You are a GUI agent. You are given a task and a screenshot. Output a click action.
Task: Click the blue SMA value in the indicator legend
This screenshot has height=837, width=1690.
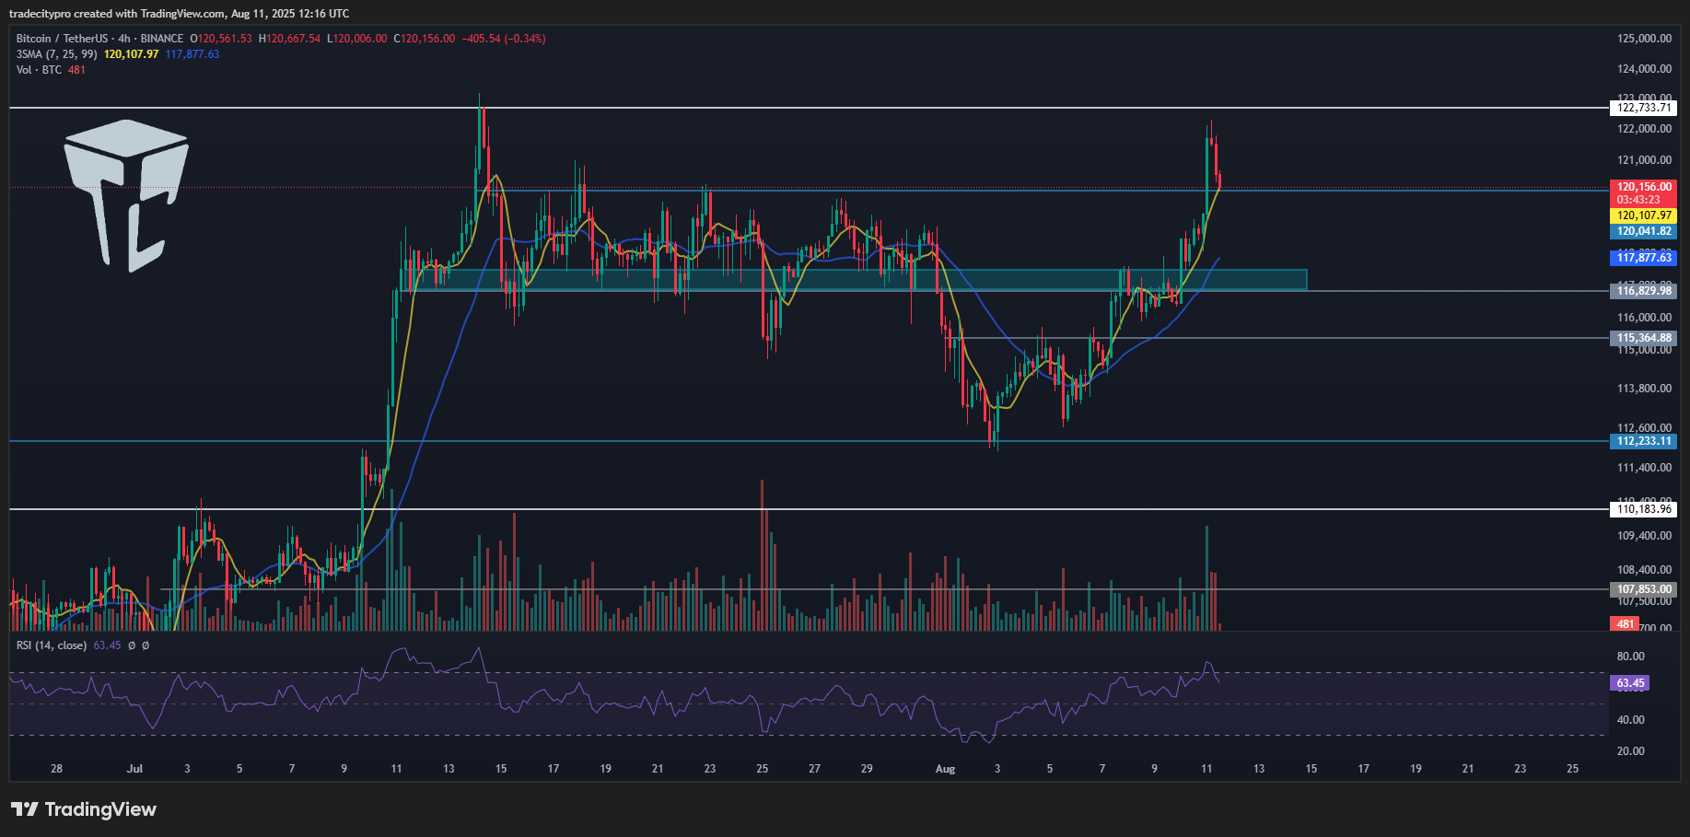192,54
